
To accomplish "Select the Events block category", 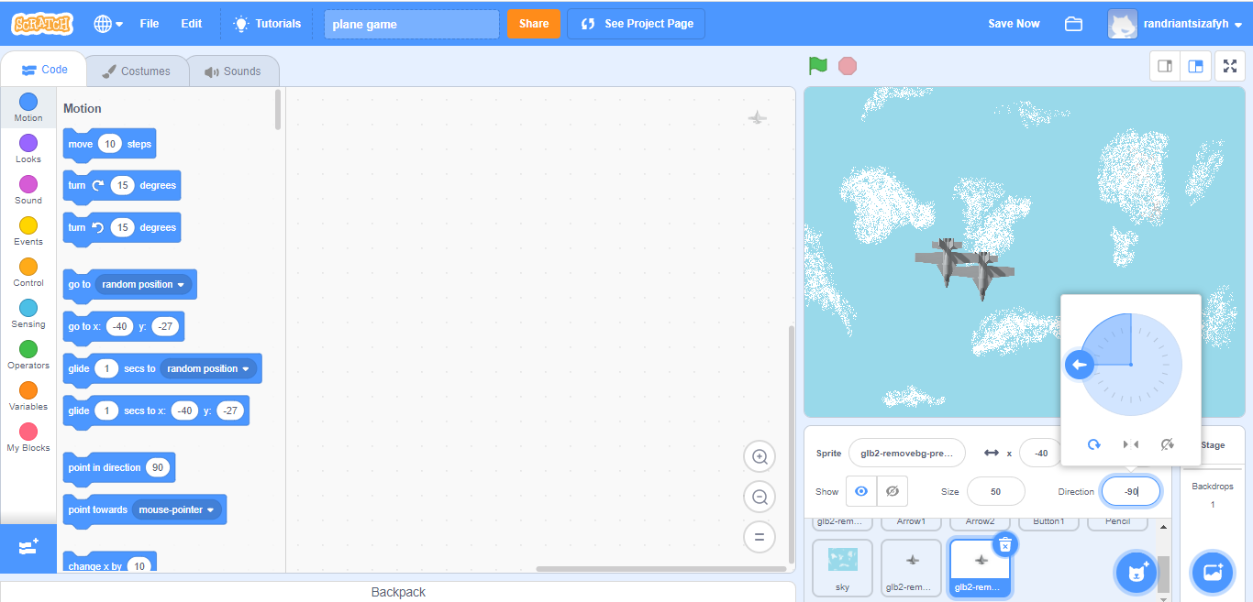I will (28, 231).
